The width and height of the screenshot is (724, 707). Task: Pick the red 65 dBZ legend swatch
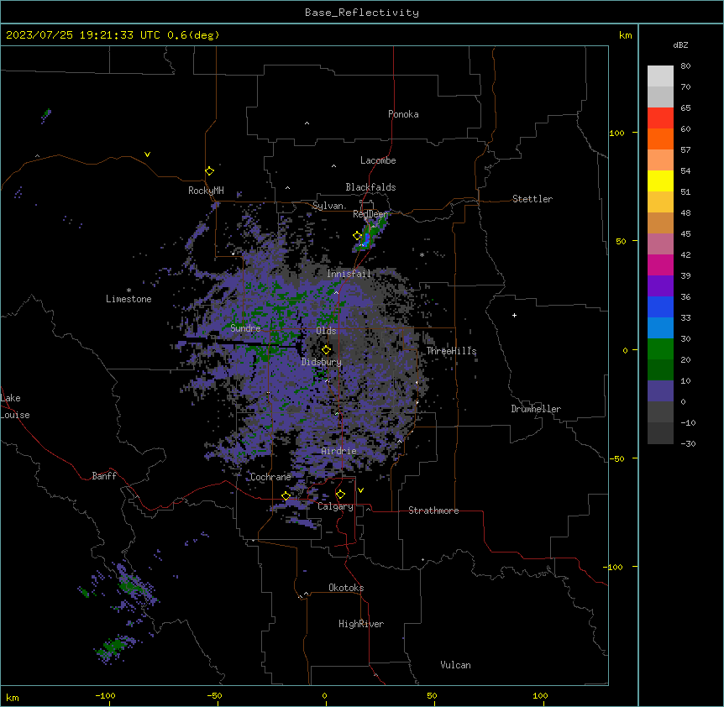pos(660,118)
